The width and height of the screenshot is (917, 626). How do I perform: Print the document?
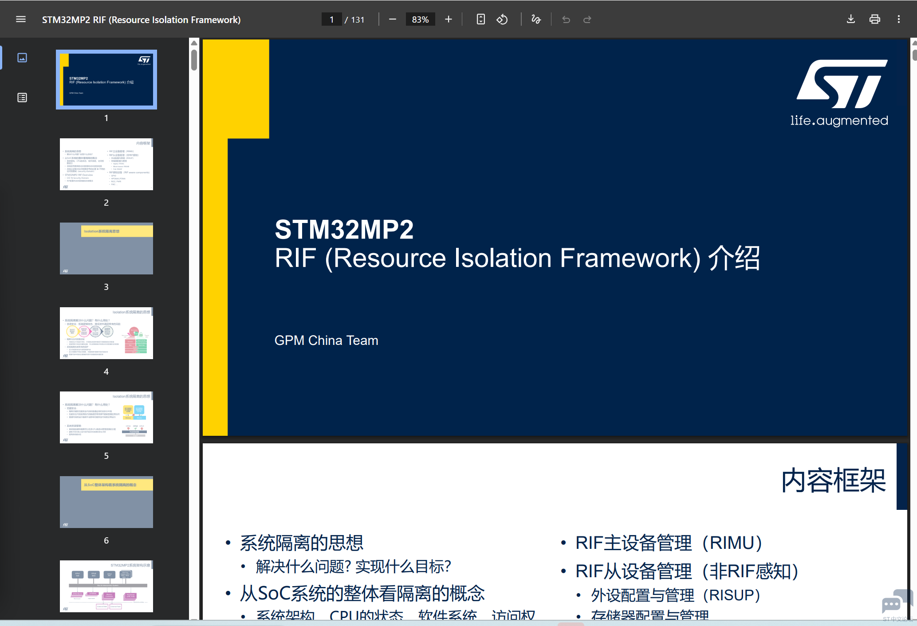pos(874,20)
